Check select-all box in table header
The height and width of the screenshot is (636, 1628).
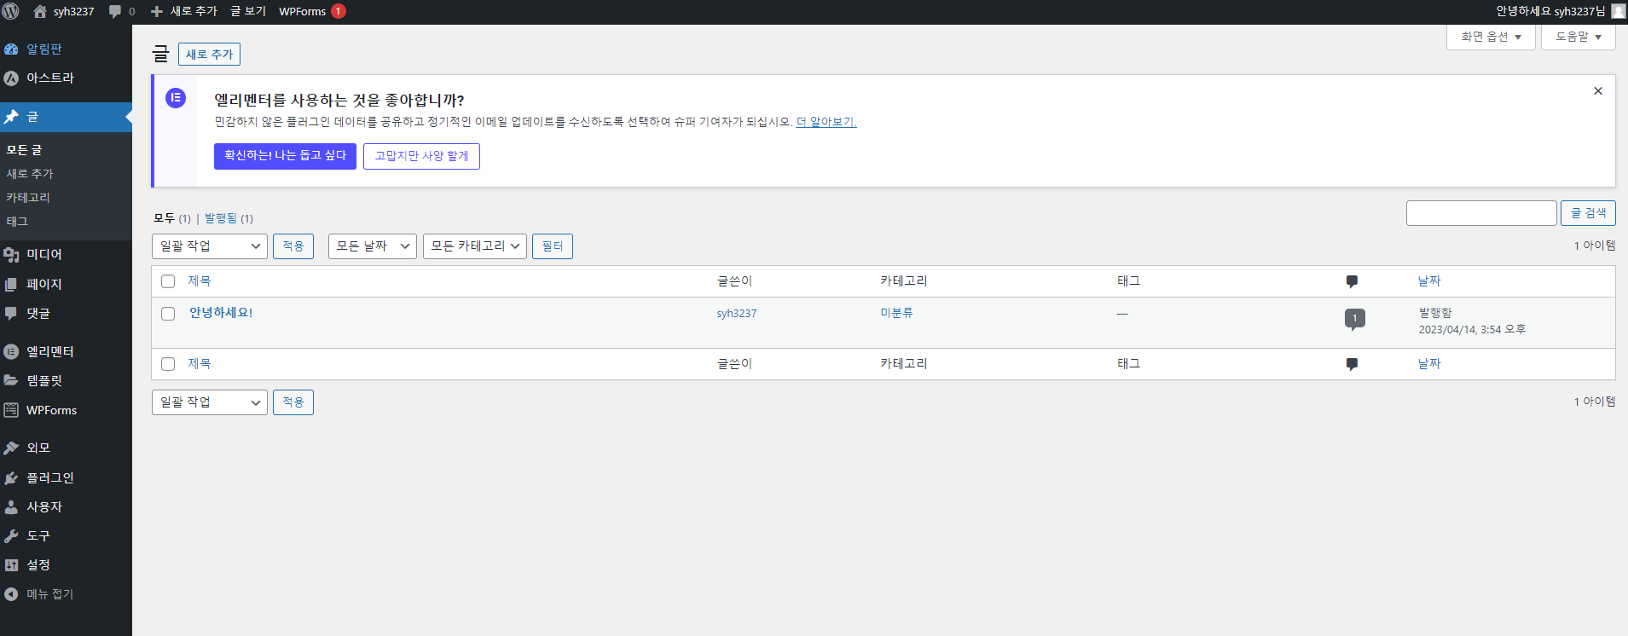click(168, 281)
